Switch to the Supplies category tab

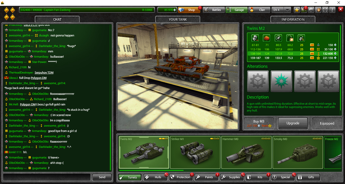tap(232, 177)
